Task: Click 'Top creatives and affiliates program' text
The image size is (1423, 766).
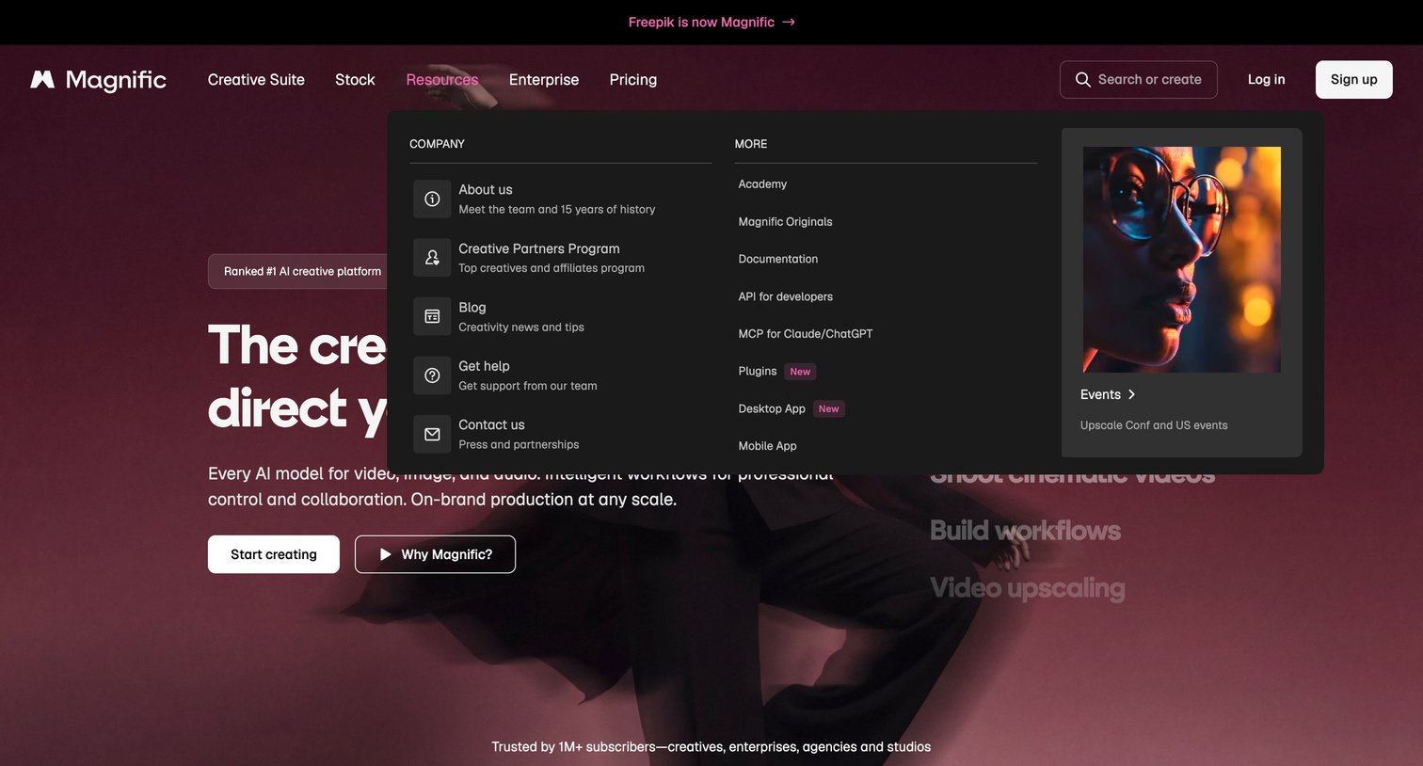Action: coord(552,268)
